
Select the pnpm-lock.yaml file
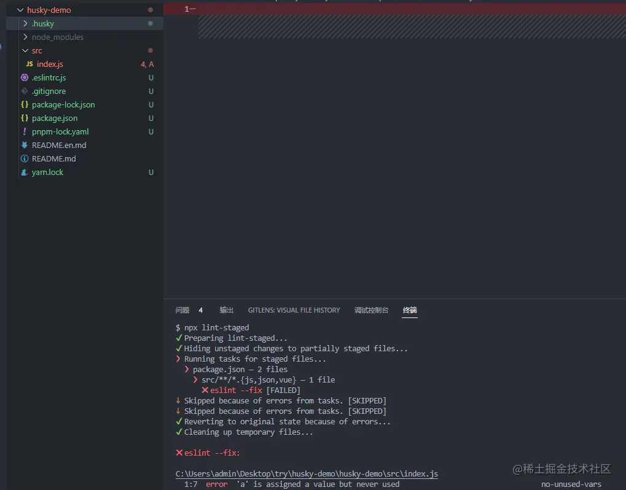point(60,131)
